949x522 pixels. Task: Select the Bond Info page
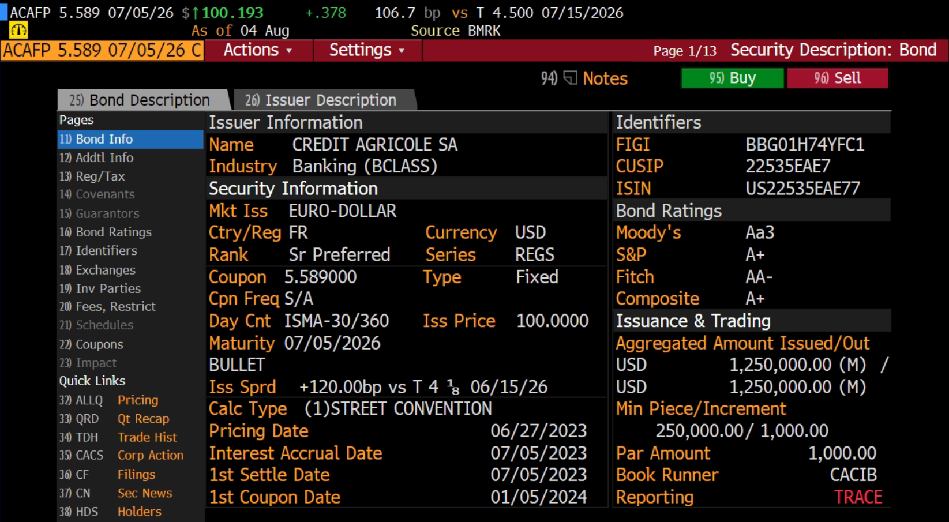pos(130,139)
